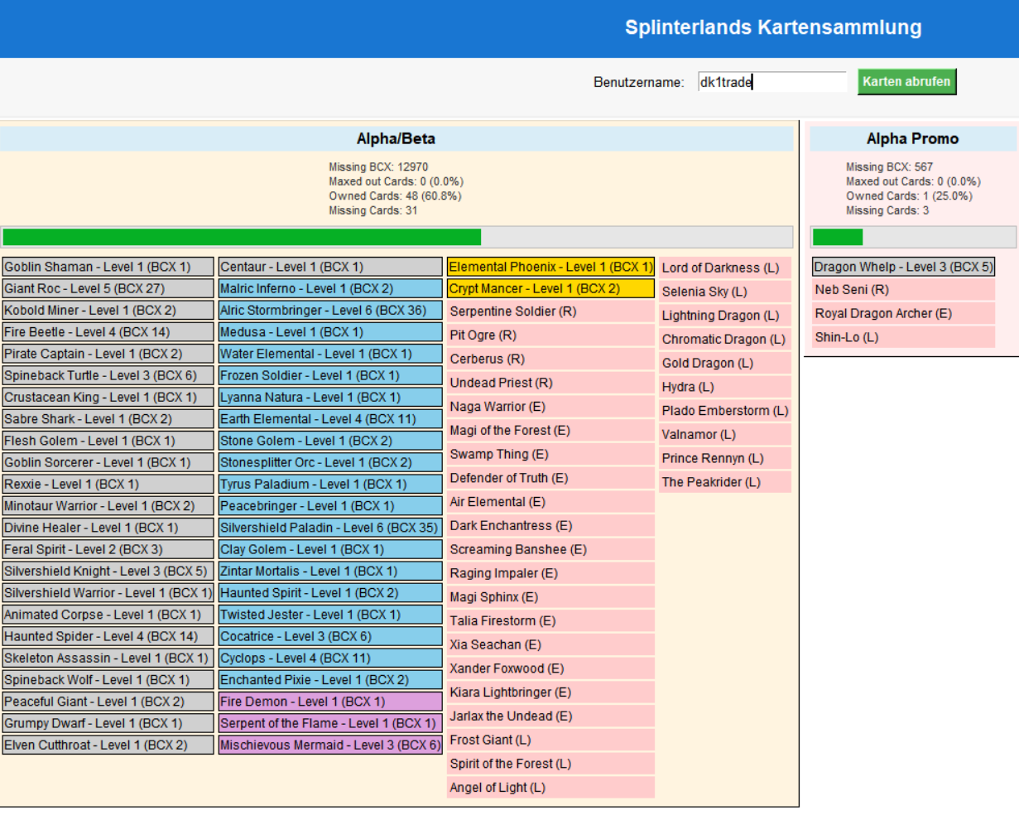The height and width of the screenshot is (825, 1019).
Task: Click the Haunted Spirit card
Action: click(x=330, y=593)
